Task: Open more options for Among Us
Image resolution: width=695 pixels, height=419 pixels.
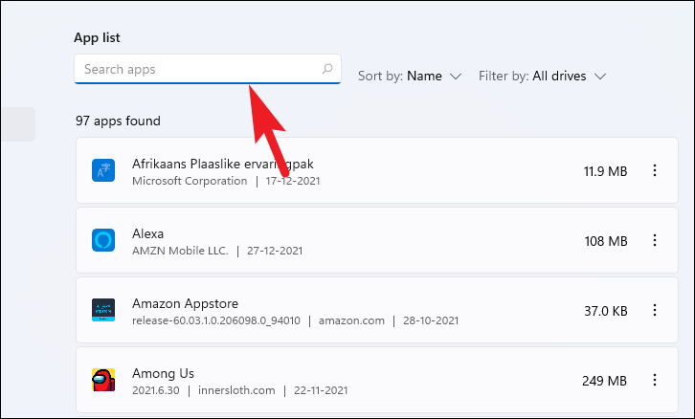Action: point(655,379)
